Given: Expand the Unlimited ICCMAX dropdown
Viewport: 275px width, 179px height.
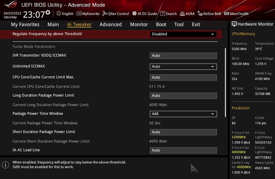Looking at the screenshot, I should pyautogui.click(x=183, y=66).
